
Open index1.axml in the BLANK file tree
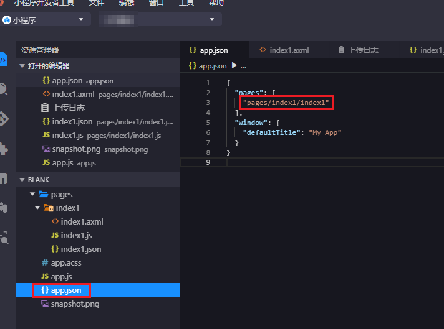click(x=98, y=221)
